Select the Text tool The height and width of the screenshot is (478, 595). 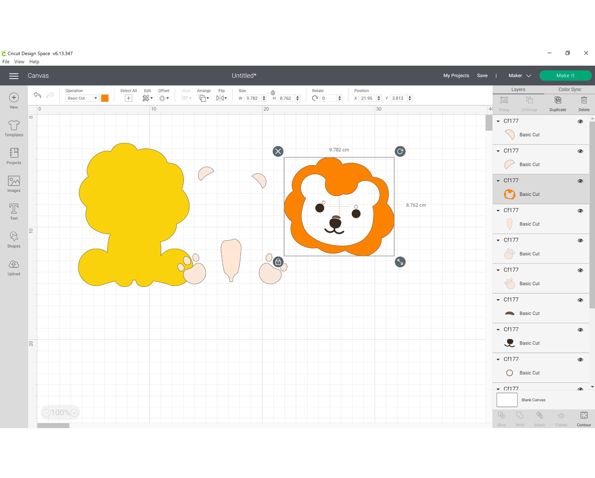pyautogui.click(x=14, y=212)
